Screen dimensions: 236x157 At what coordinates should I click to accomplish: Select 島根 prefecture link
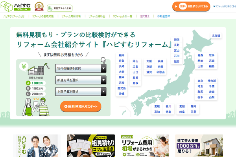click(135, 78)
